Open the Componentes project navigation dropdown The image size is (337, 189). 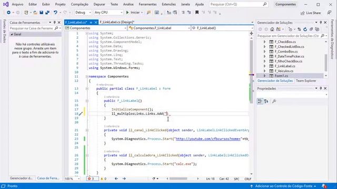pyautogui.click(x=96, y=28)
